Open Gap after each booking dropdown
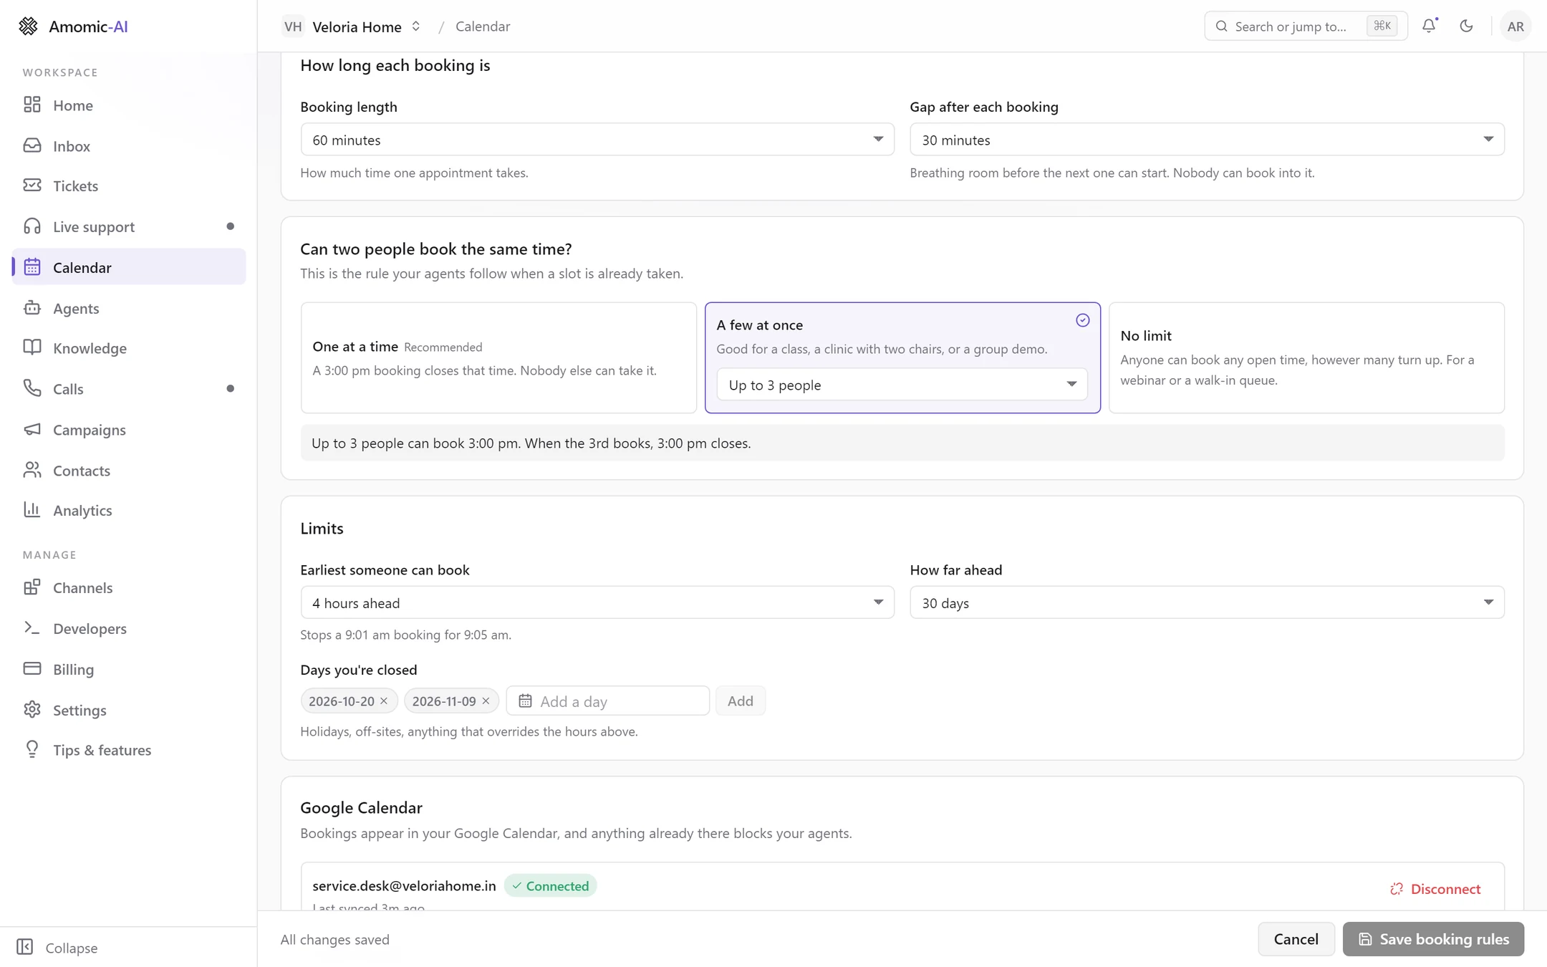Viewport: 1547px width, 967px height. click(1207, 139)
